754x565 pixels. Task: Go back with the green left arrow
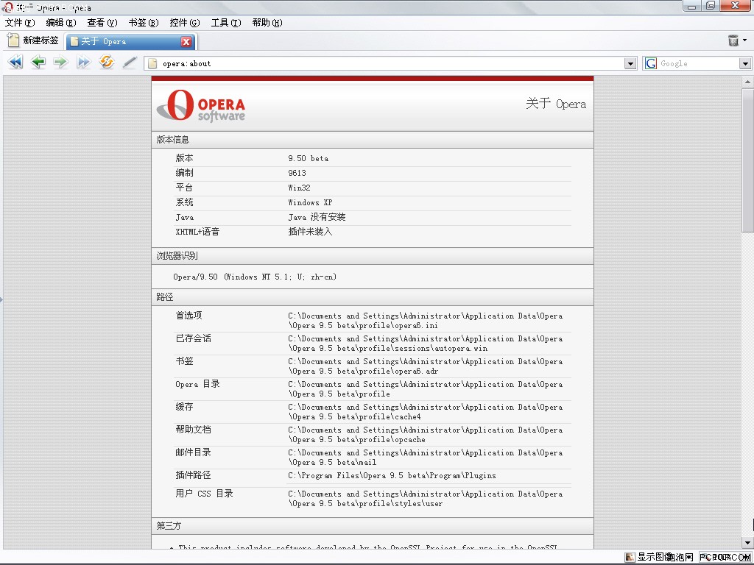pos(38,62)
